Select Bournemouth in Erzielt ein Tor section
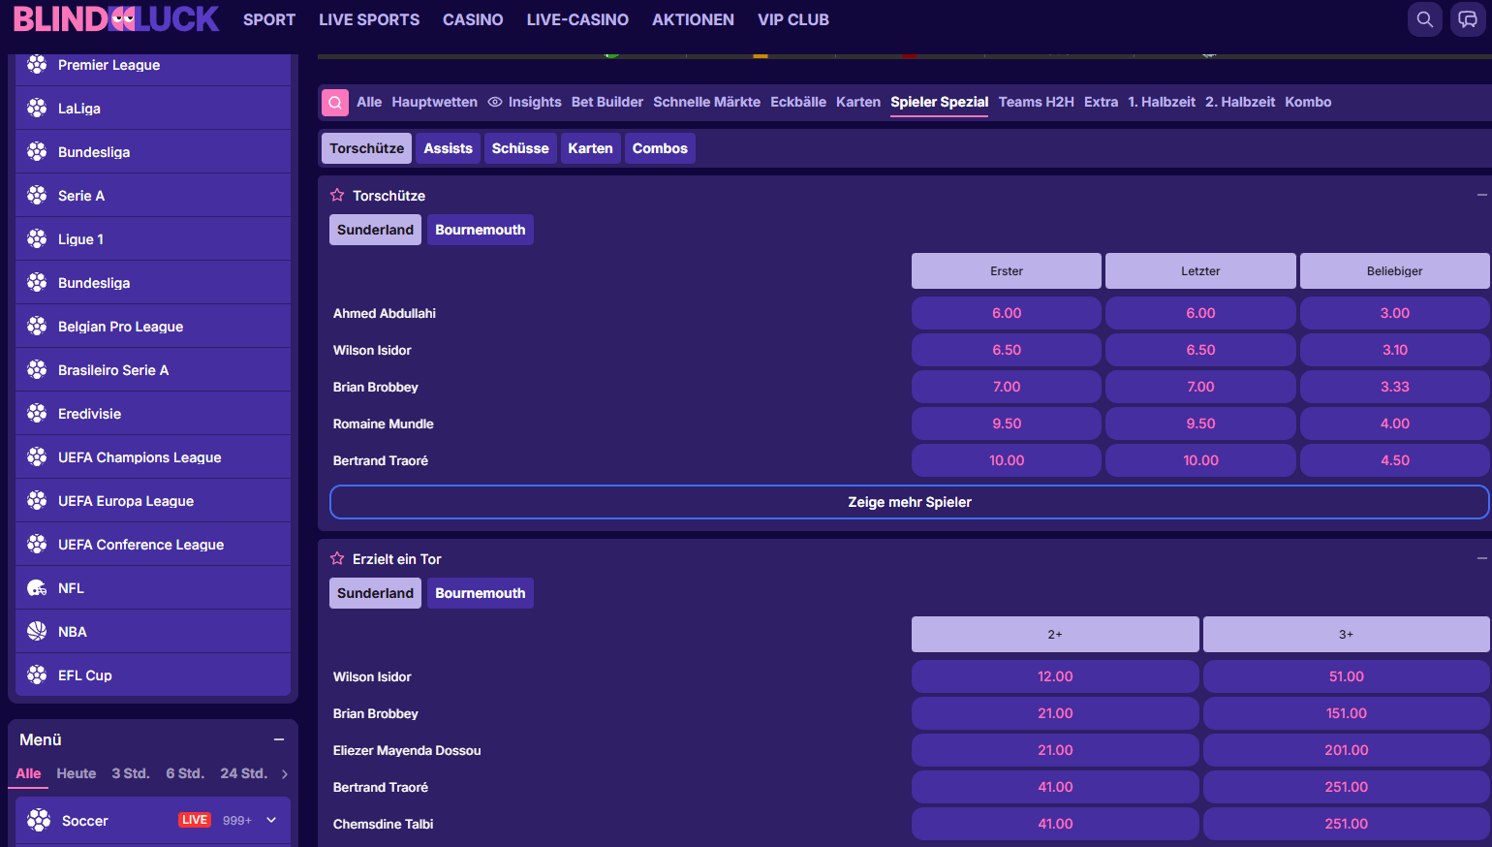This screenshot has height=847, width=1492. point(480,593)
